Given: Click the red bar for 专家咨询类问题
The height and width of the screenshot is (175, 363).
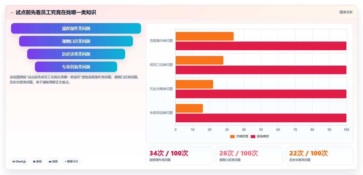Looking at the screenshot, I should pos(261,118).
